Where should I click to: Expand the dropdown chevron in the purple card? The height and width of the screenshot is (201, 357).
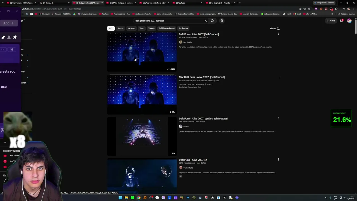point(3,49)
